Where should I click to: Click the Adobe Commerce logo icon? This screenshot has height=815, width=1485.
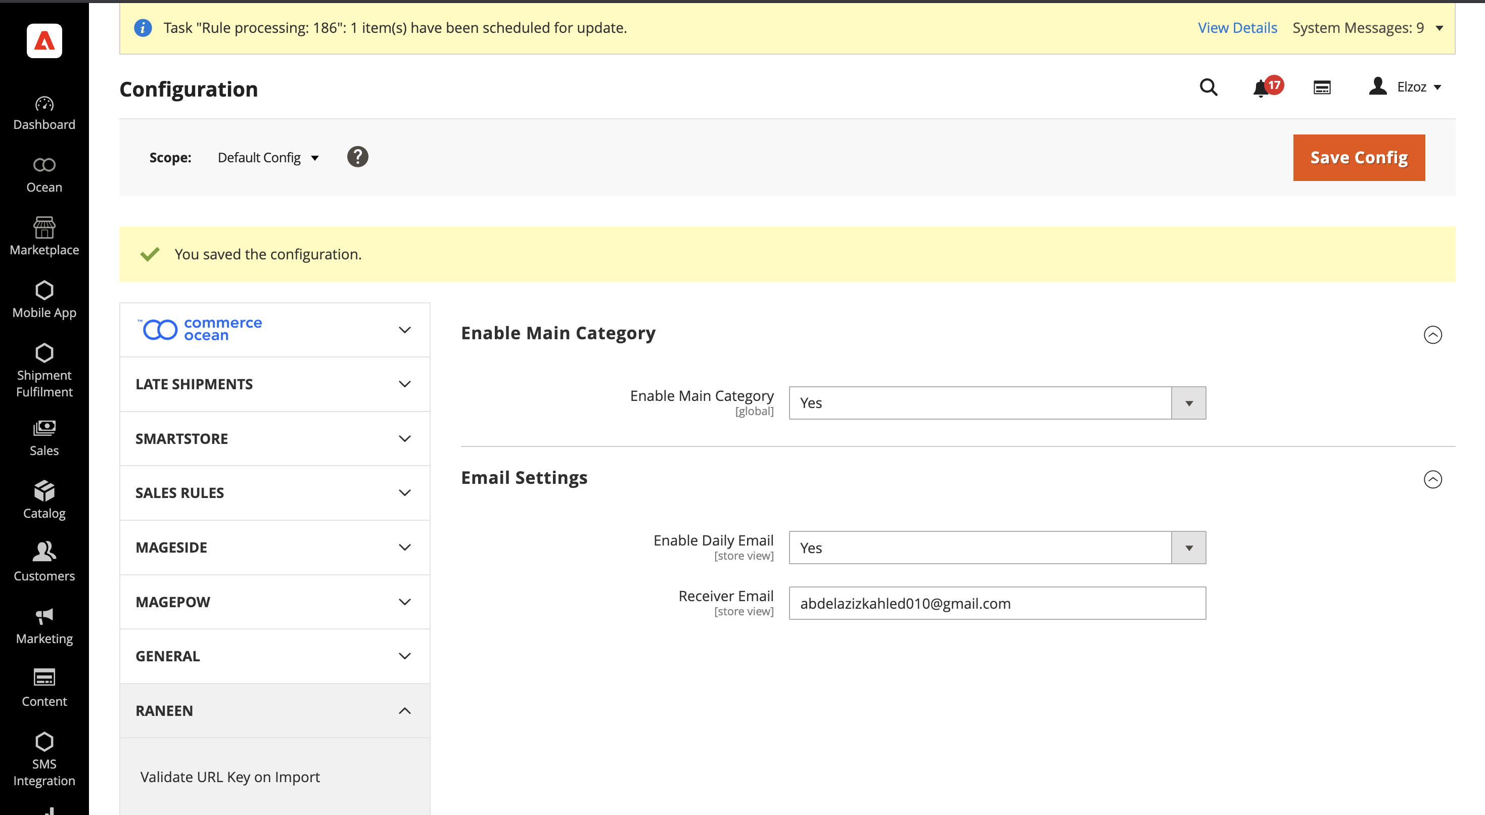pos(44,41)
